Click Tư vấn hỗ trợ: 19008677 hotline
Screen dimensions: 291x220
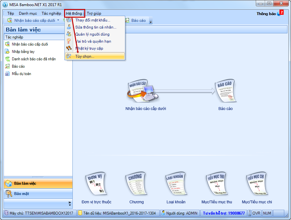pos(224,213)
